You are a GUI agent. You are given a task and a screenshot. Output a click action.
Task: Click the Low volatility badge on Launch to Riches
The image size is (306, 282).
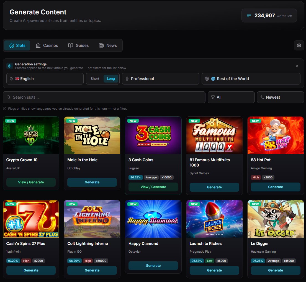point(209,261)
